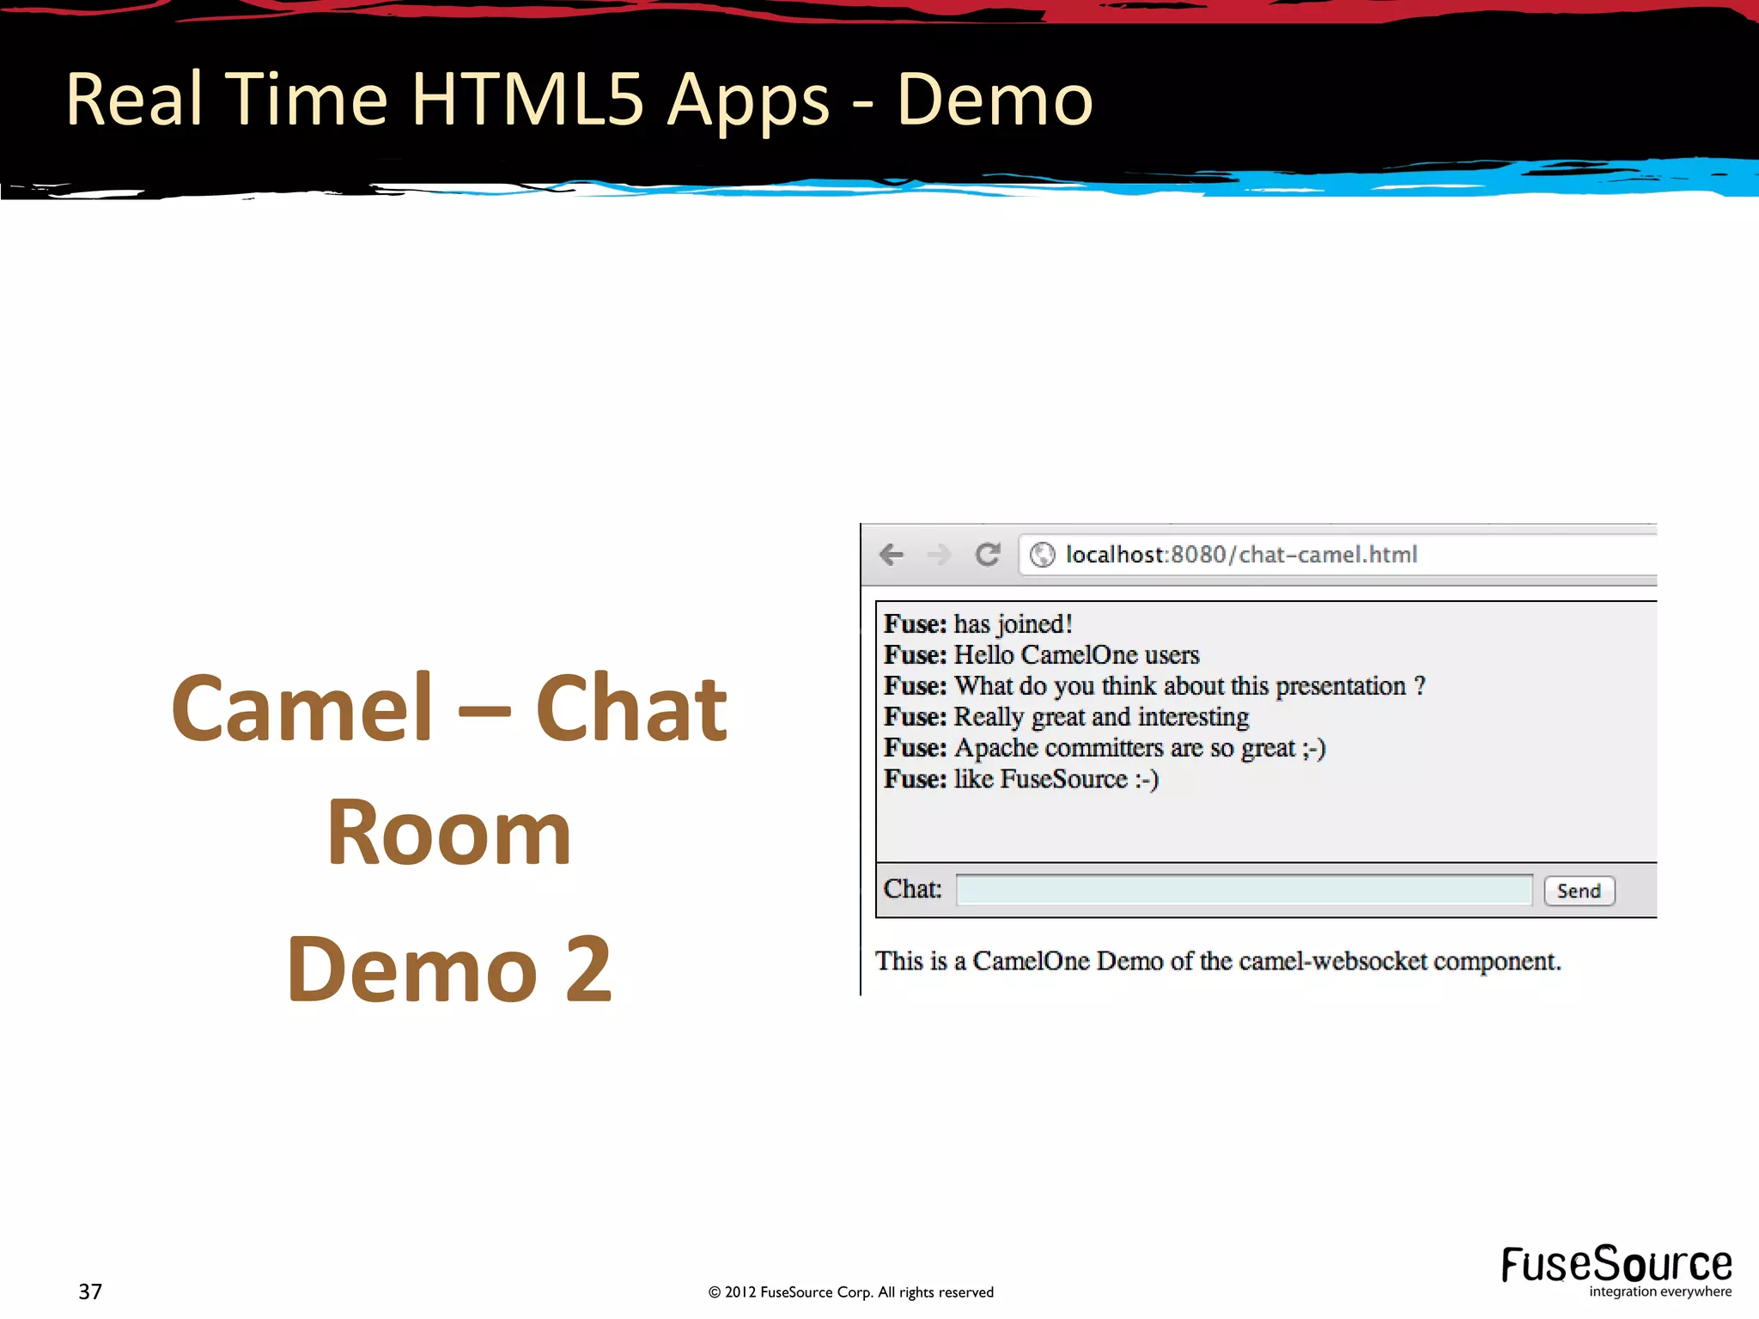Click the 'What do you think' chat message
This screenshot has height=1319, width=1759.
point(1154,686)
